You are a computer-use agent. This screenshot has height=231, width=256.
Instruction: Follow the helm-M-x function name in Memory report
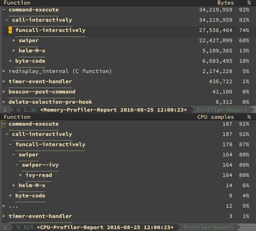point(32,51)
